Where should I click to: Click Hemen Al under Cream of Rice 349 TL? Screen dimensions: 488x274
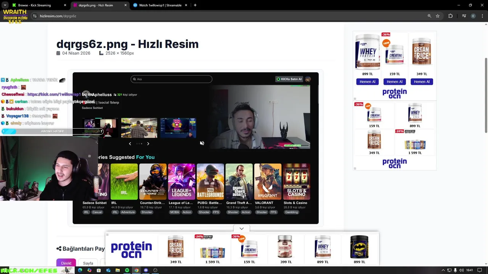[422, 81]
